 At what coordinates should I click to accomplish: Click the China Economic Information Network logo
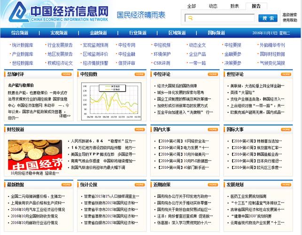point(59,12)
